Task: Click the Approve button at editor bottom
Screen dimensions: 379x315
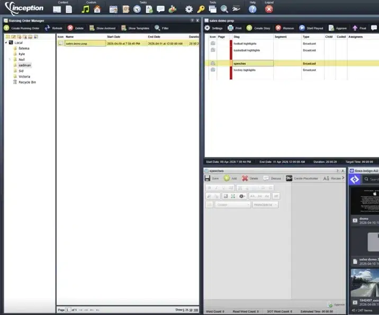Action: point(336,305)
